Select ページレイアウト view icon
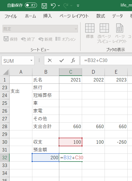The height and width of the screenshot is (181, 132). click(120, 33)
